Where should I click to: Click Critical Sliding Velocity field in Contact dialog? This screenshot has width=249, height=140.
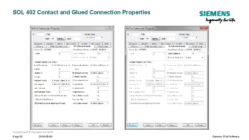click(x=103, y=96)
